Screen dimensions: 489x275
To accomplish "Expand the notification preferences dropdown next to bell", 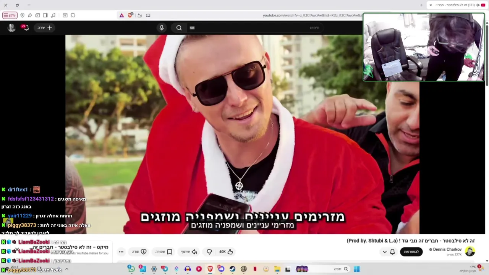I will tap(385, 252).
